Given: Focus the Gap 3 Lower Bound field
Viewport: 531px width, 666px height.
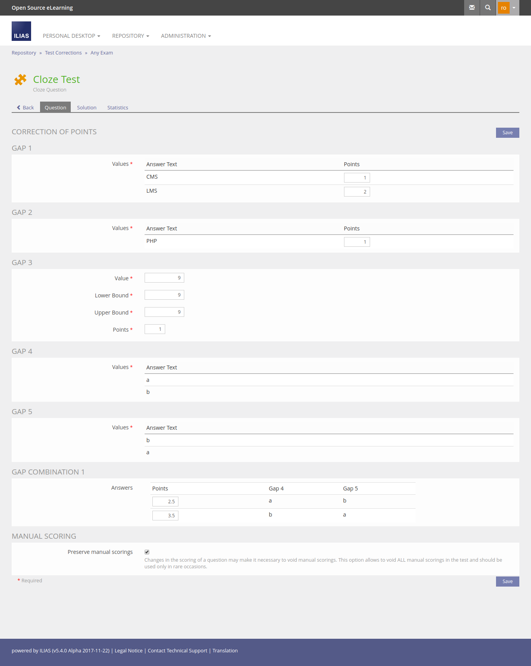Looking at the screenshot, I should coord(164,295).
